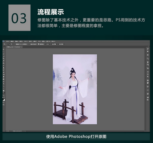Click the 适合屏幕 button
153x143 pixels.
click(54, 44)
